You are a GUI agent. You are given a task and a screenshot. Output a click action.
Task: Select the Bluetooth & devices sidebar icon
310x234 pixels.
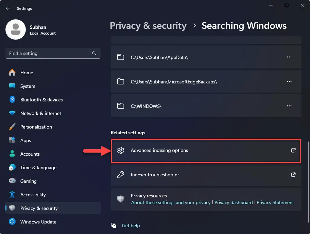click(13, 100)
